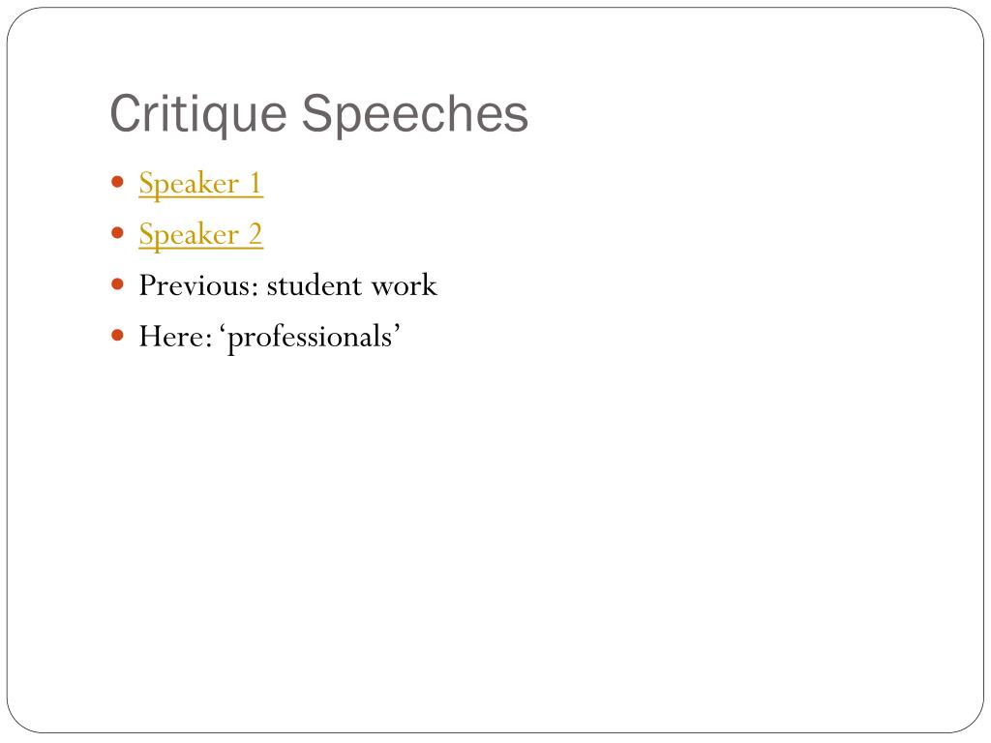Open the Speaker 2 hyperlink
The width and height of the screenshot is (991, 743).
point(200,235)
